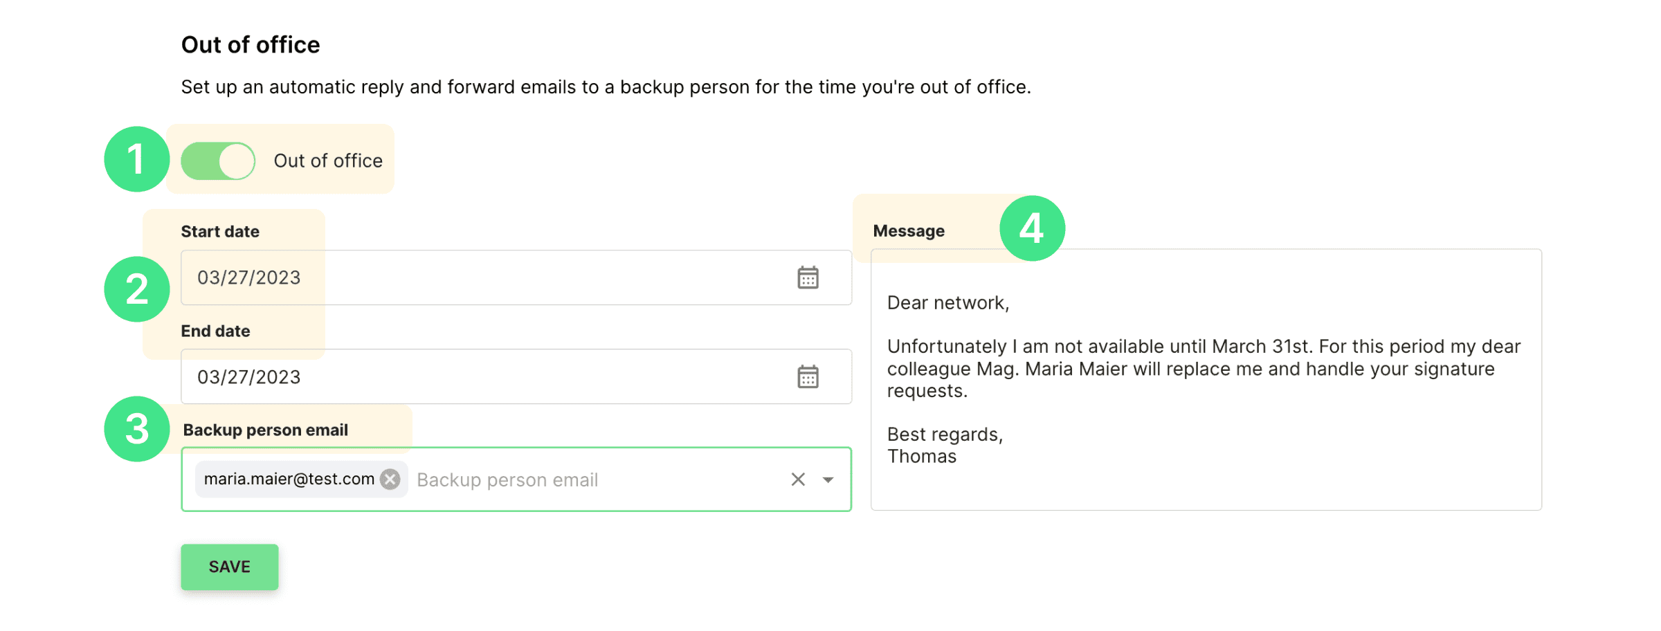The width and height of the screenshot is (1661, 631).
Task: Save the out of office settings
Action: point(230,567)
